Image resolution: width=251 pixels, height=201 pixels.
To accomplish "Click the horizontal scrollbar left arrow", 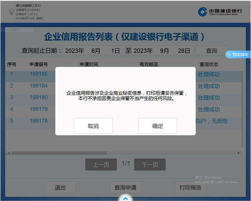I will [9, 153].
